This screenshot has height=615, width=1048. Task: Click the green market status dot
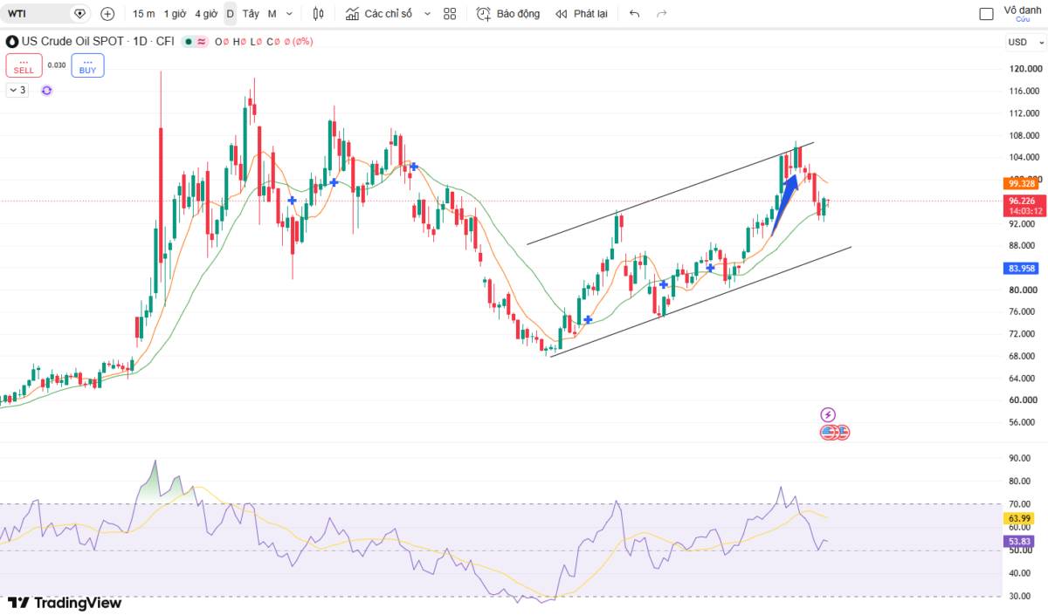(188, 41)
